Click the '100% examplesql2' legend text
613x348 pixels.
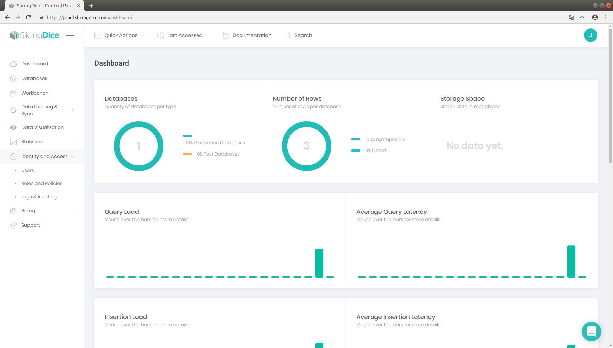pyautogui.click(x=385, y=139)
